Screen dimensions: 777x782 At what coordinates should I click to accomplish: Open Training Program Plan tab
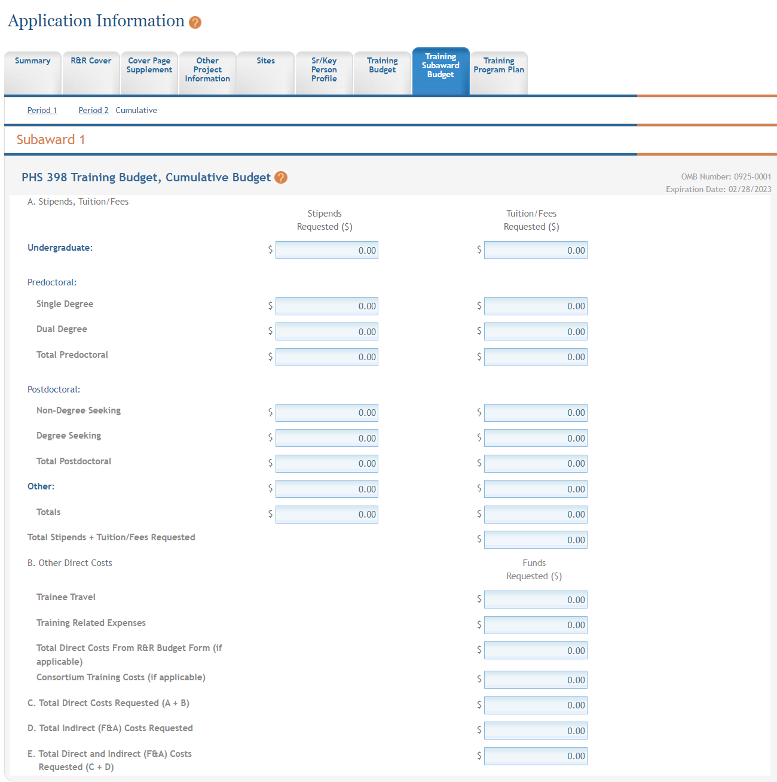pos(498,72)
